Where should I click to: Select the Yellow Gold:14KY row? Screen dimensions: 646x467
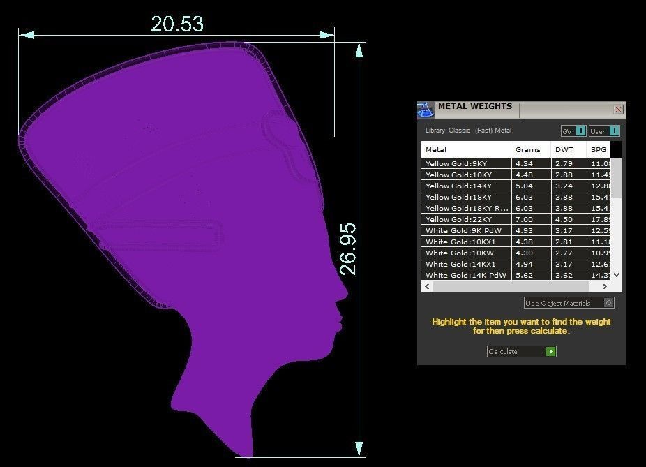tap(516, 186)
